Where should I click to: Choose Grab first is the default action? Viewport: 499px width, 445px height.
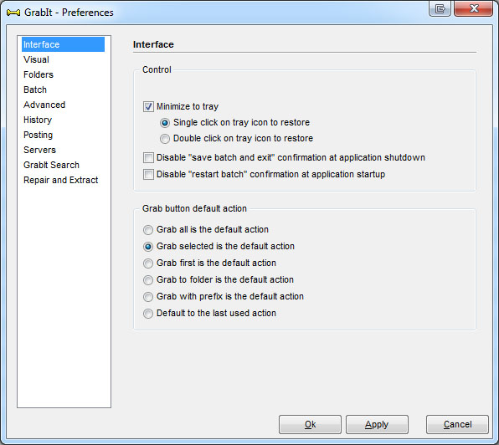coord(148,263)
